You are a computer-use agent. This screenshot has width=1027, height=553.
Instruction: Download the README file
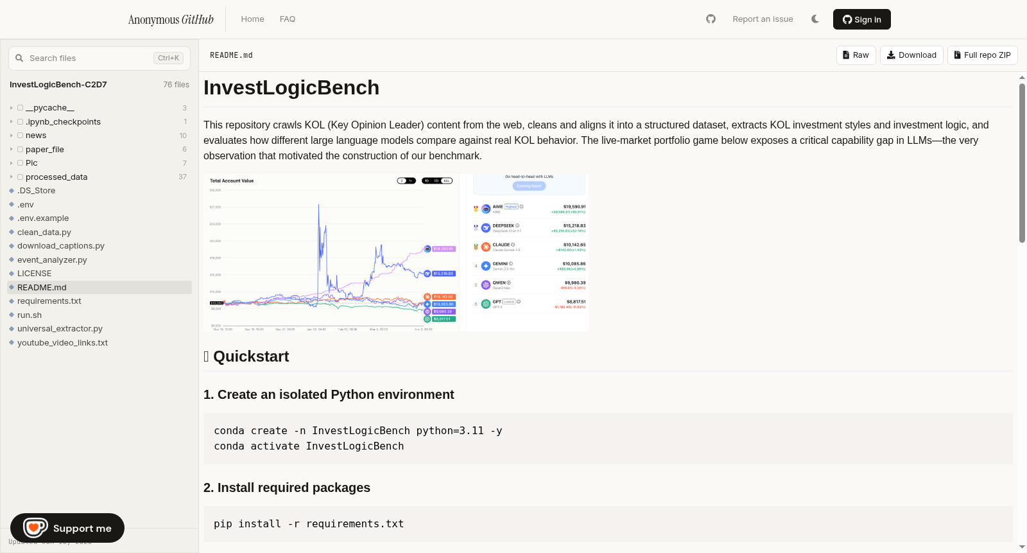(911, 55)
